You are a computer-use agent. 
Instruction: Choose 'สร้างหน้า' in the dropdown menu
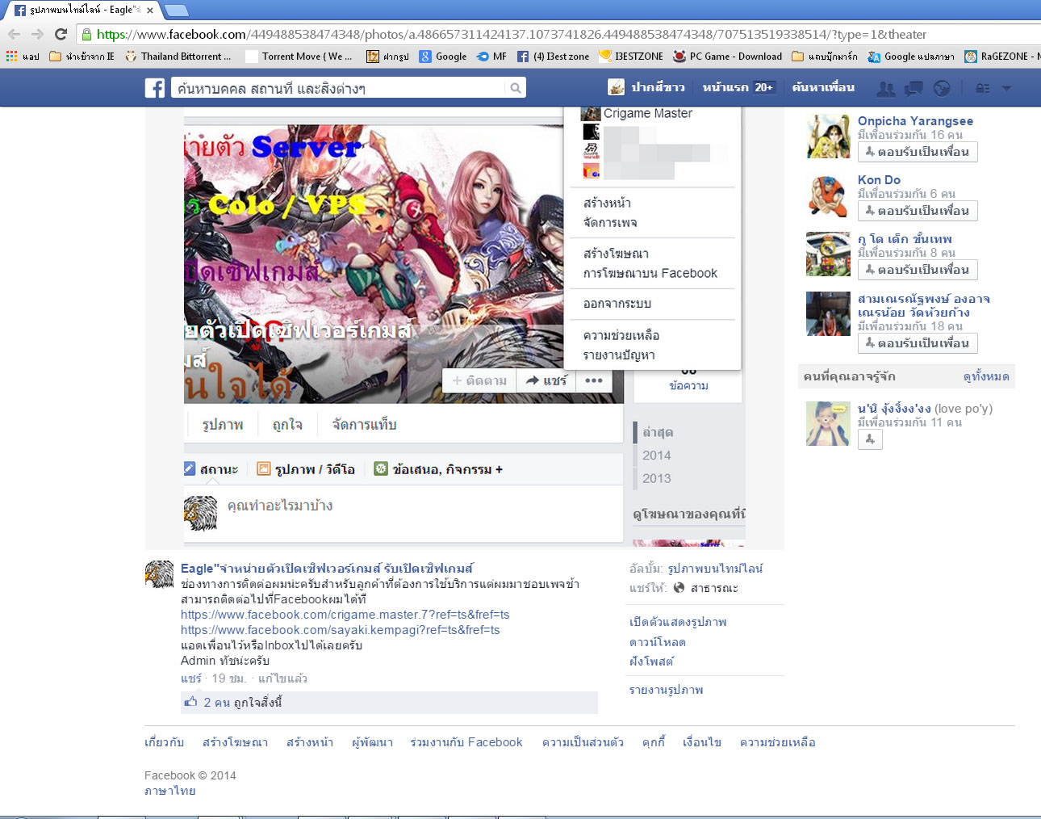pyautogui.click(x=607, y=204)
